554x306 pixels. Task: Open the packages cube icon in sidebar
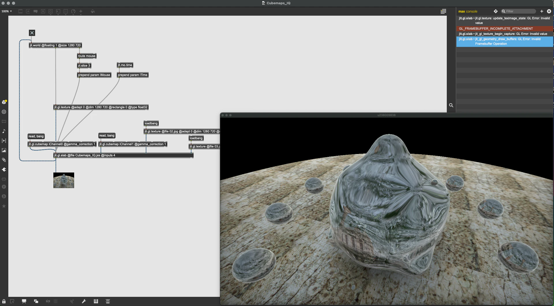click(x=4, y=102)
